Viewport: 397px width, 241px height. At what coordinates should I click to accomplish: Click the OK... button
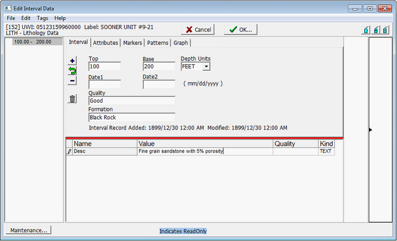241,30
